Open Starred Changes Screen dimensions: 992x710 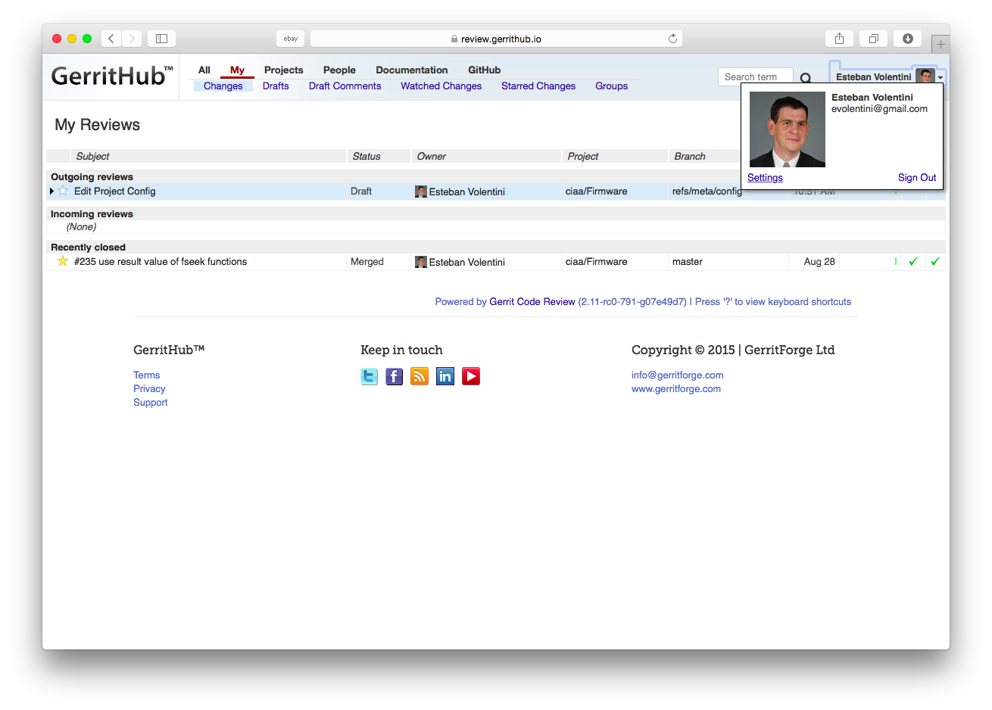[x=538, y=86]
